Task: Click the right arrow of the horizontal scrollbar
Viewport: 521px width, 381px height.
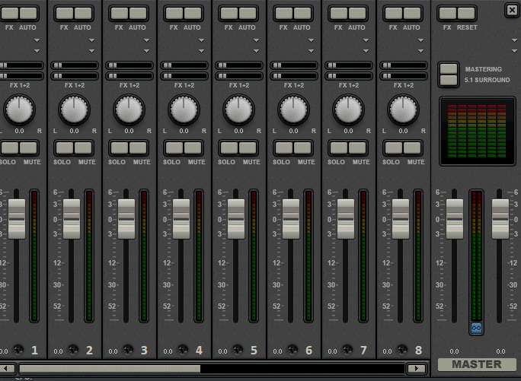Action: (x=417, y=369)
